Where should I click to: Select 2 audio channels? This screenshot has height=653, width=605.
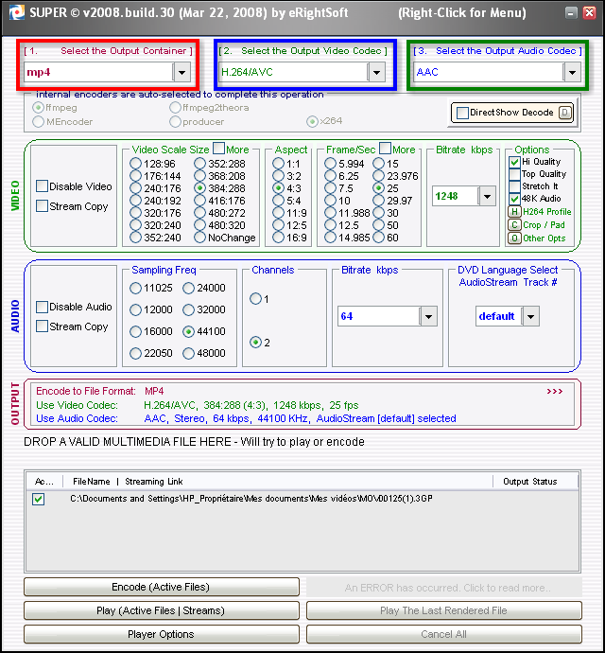255,343
